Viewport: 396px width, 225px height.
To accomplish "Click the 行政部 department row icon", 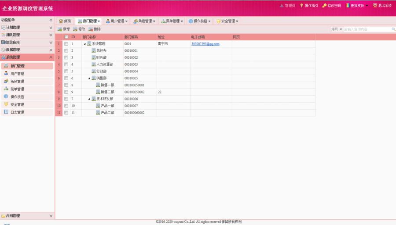I will pyautogui.click(x=93, y=71).
